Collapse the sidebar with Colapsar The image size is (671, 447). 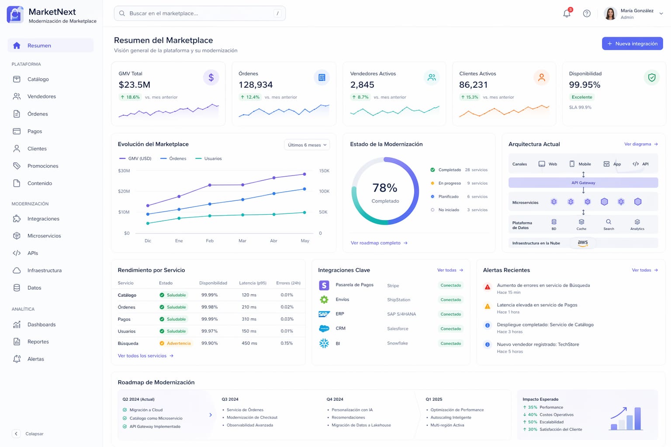point(28,433)
